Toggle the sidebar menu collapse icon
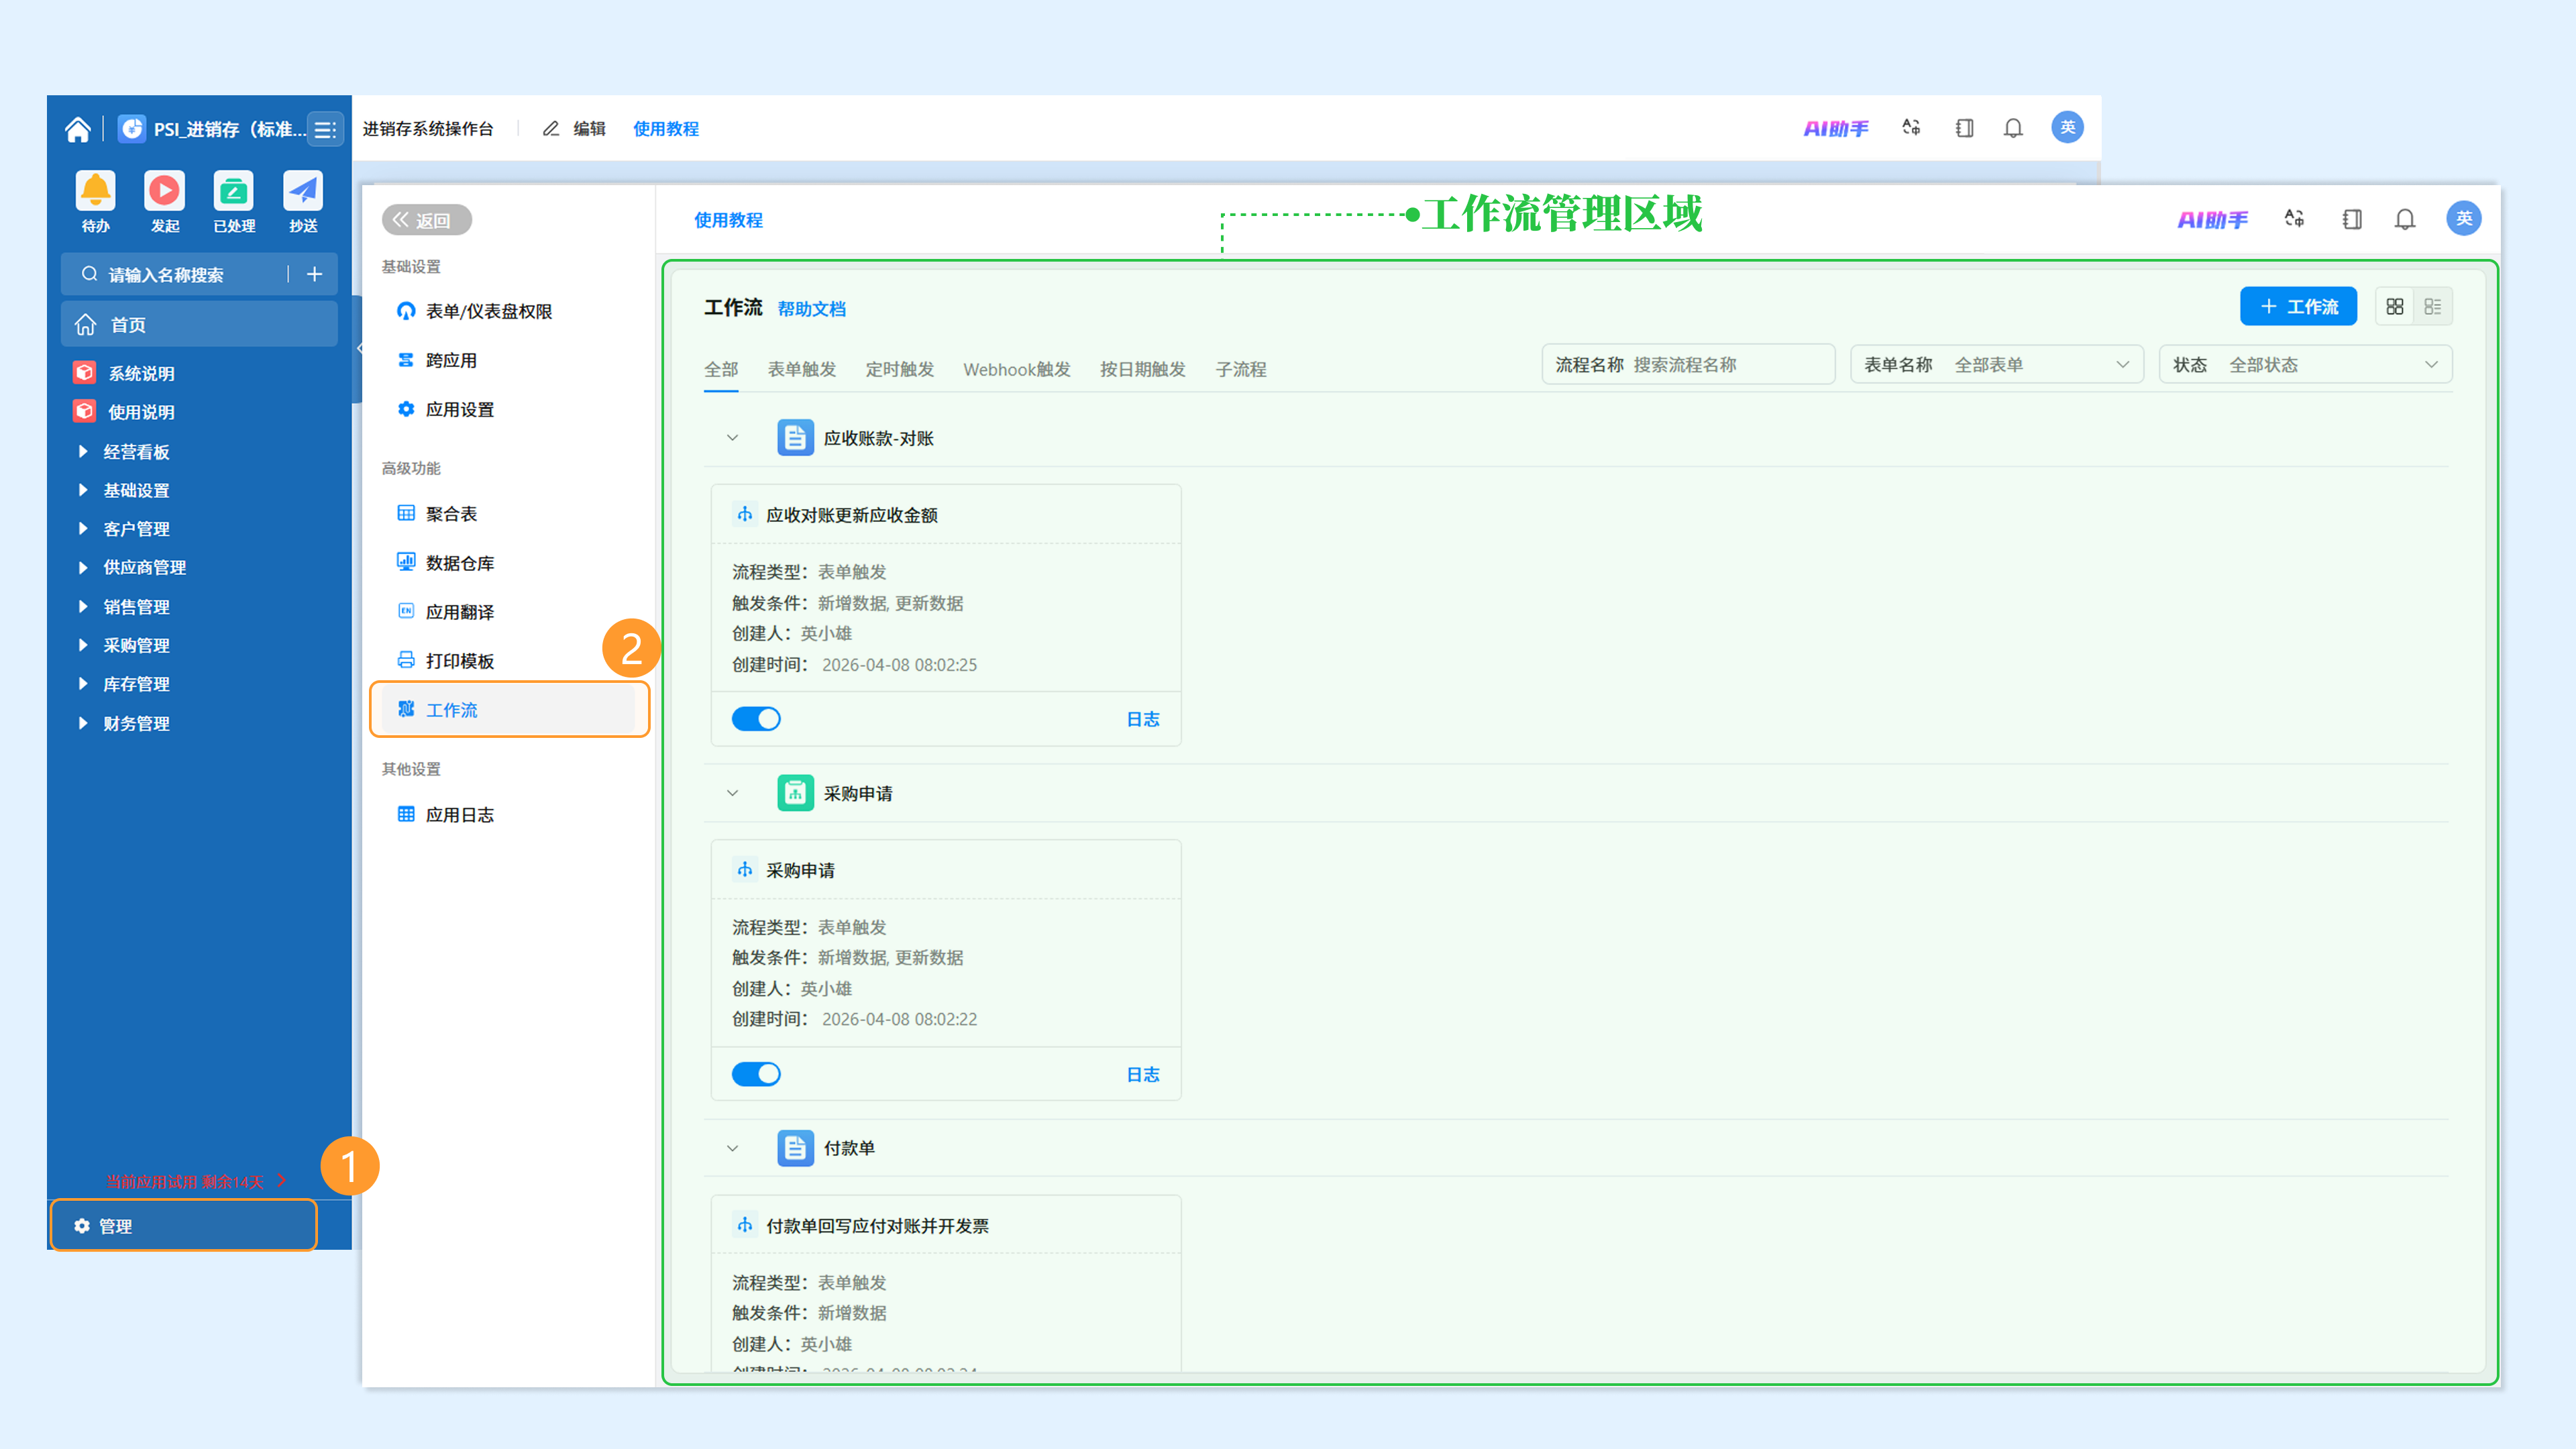Screen dimensions: 2576x1449 click(324, 129)
